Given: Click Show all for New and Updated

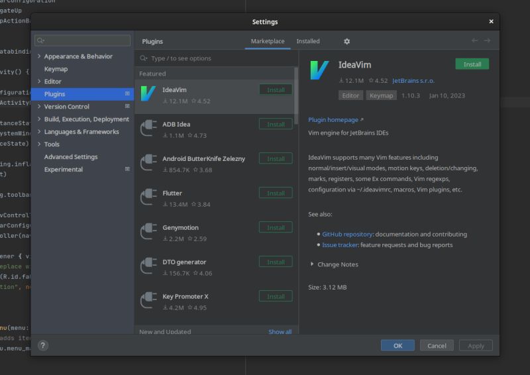Looking at the screenshot, I should click(280, 332).
